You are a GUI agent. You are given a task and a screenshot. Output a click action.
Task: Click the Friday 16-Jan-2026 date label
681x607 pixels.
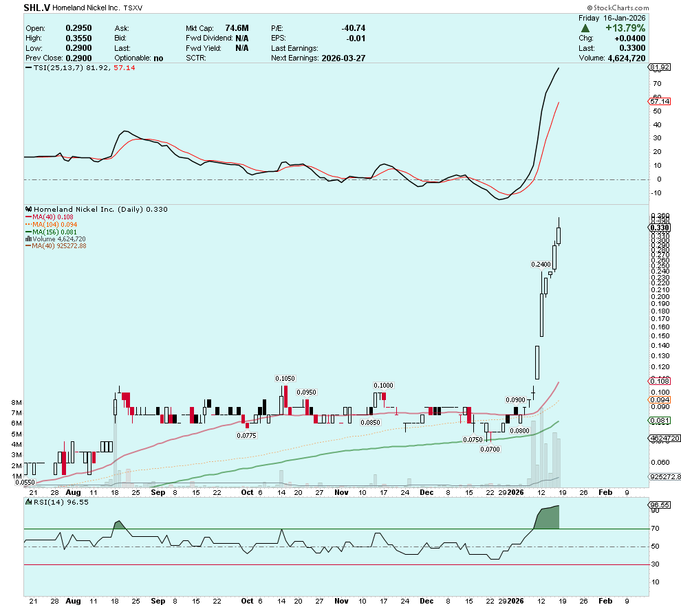click(x=612, y=19)
